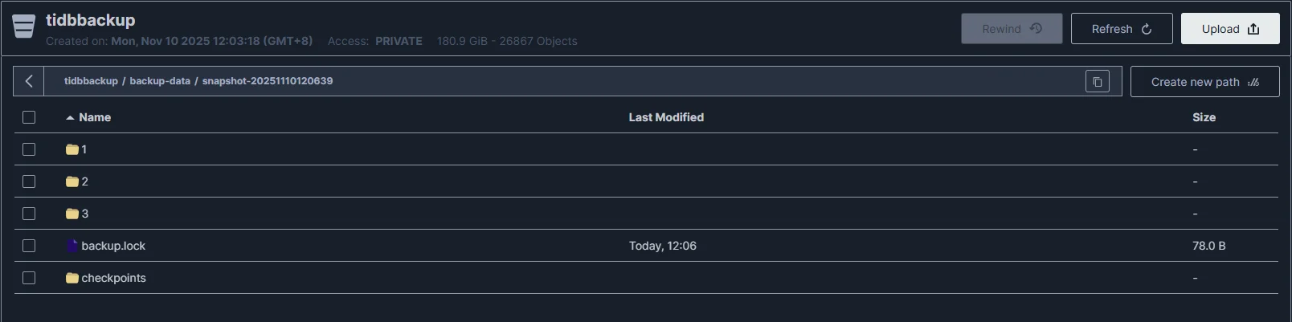The image size is (1292, 322).
Task: Click Create new path button
Action: tap(1204, 82)
